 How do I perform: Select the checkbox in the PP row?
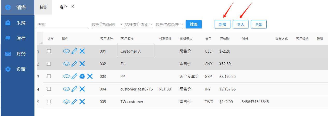tap(49, 76)
